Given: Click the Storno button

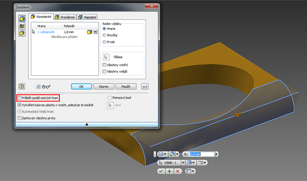Looking at the screenshot, I should (103, 86).
